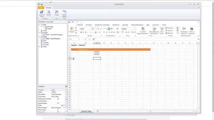Toggle the Show Totals checkbox

(x=58, y=110)
